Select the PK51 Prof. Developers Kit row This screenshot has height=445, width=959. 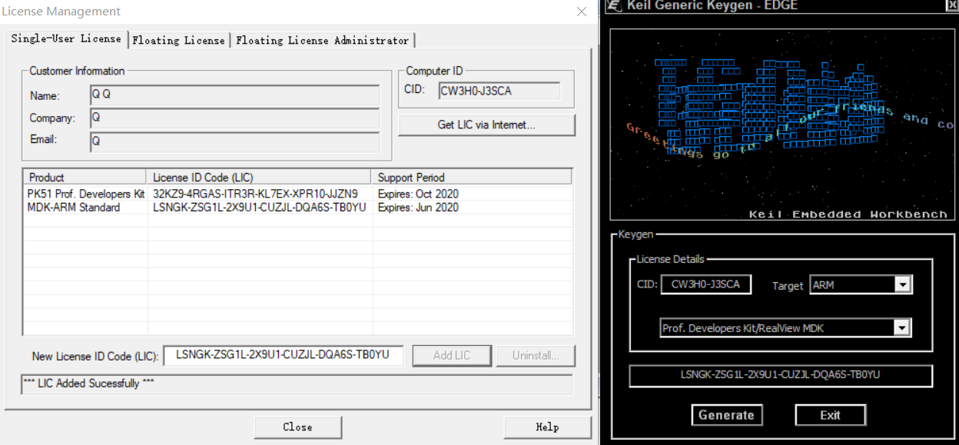[298, 194]
